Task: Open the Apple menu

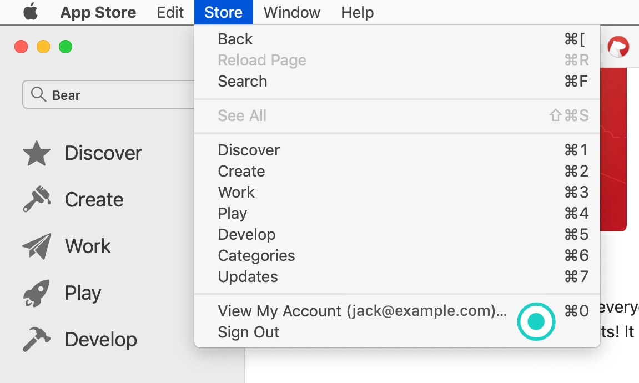Action: 31,12
